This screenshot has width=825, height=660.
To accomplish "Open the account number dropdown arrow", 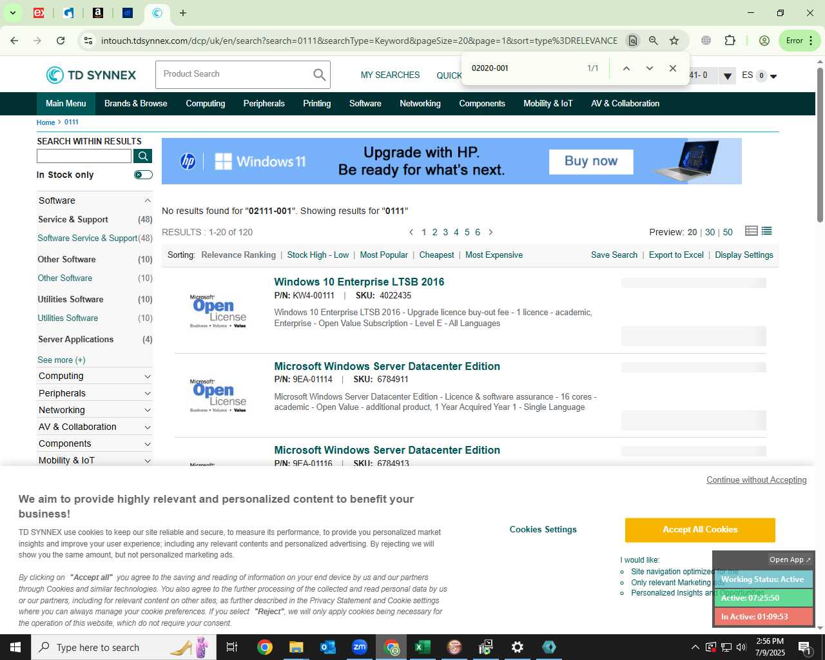I will [728, 76].
